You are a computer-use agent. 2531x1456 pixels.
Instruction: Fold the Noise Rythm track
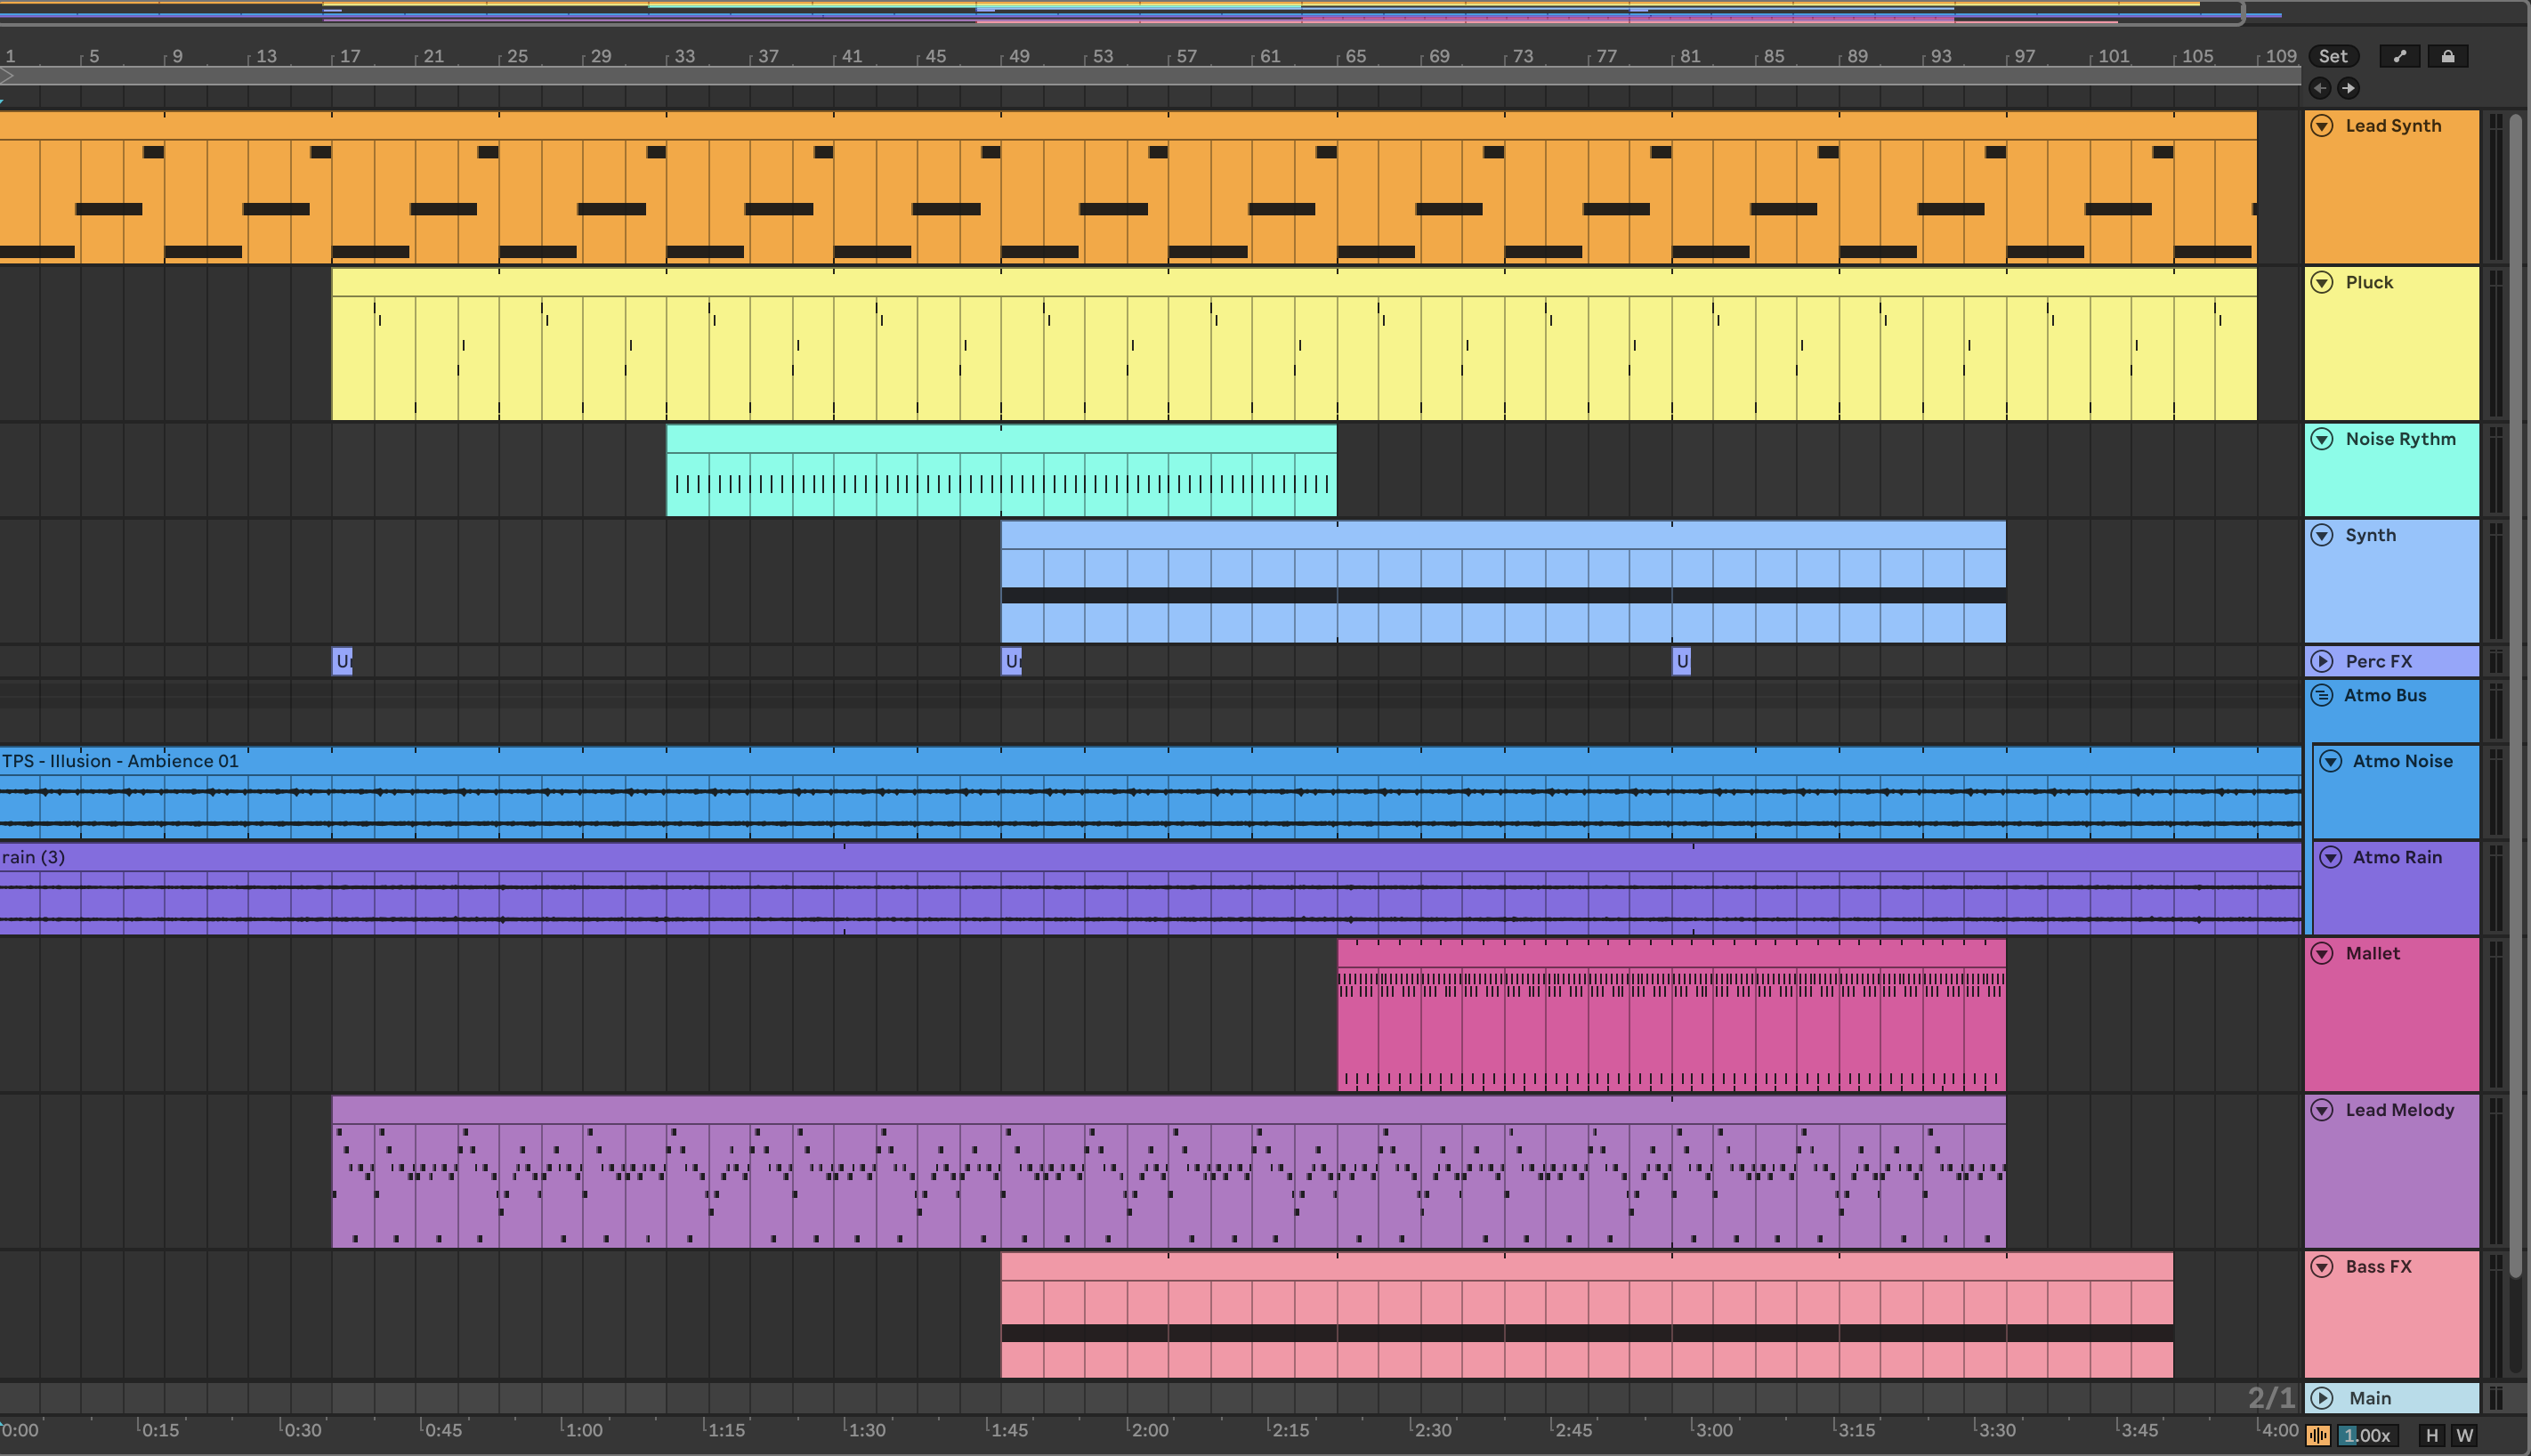click(x=2322, y=439)
